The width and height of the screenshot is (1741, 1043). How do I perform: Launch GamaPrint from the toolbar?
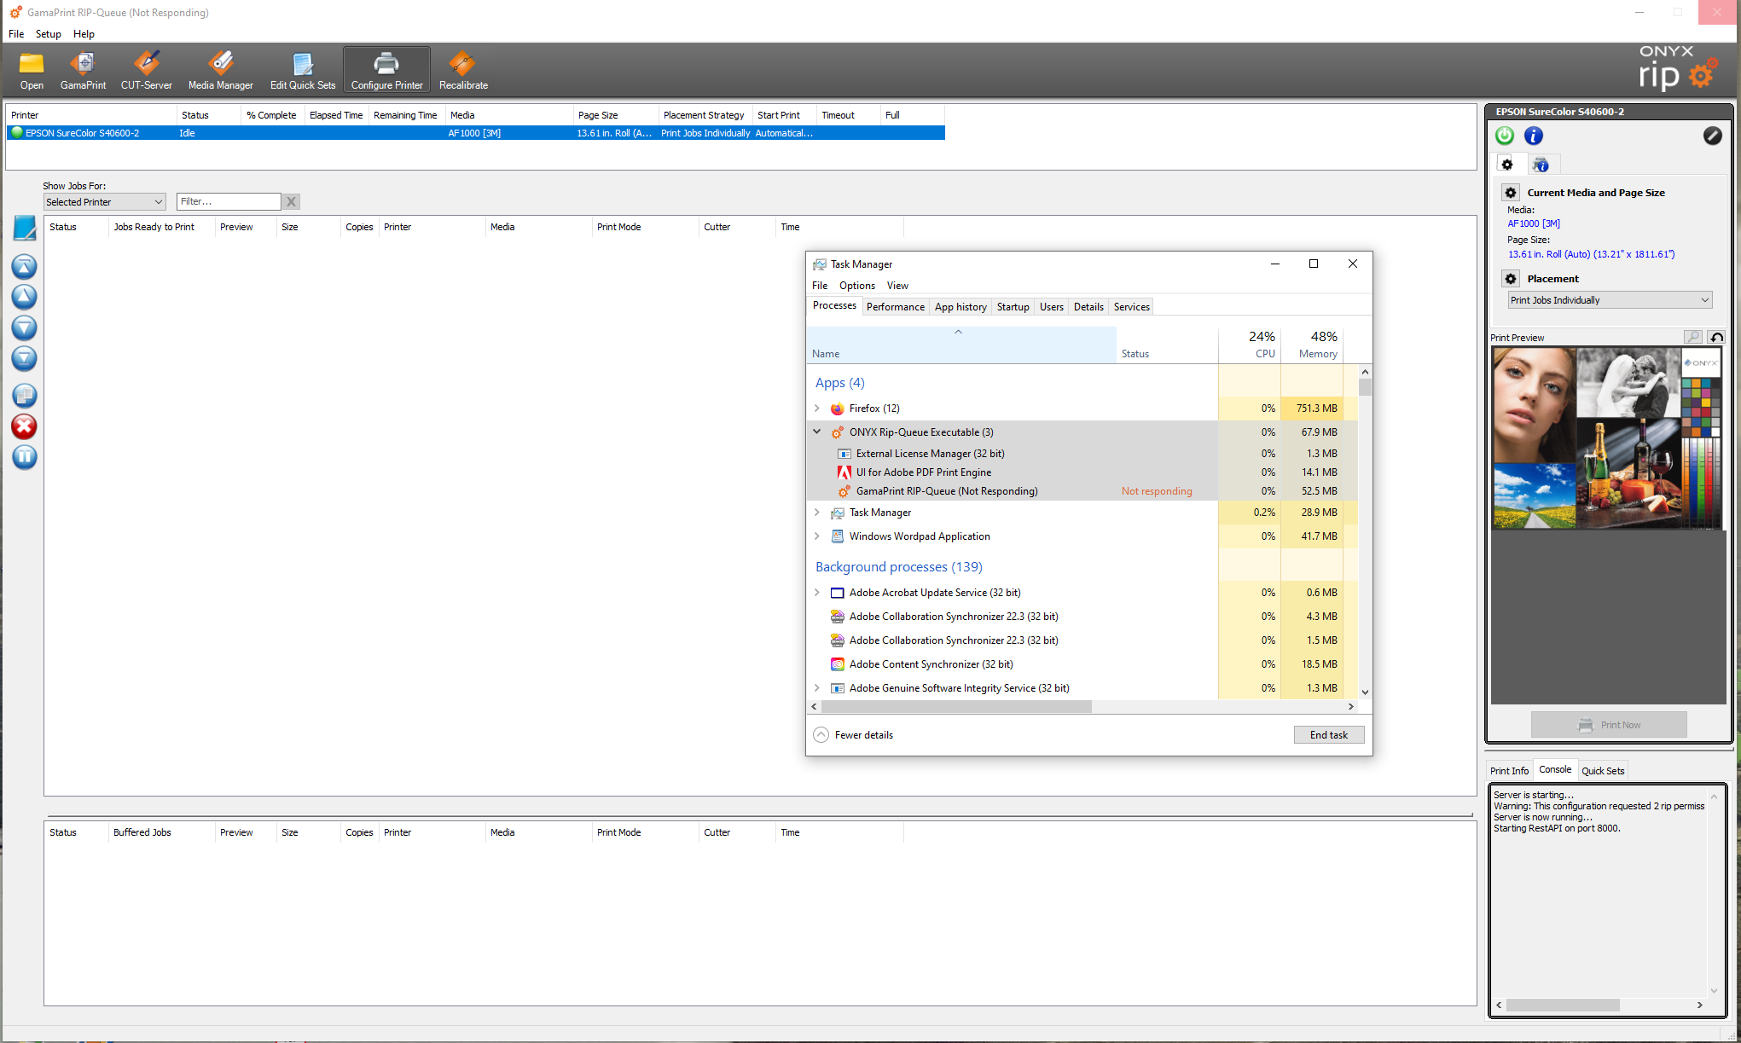click(x=83, y=71)
